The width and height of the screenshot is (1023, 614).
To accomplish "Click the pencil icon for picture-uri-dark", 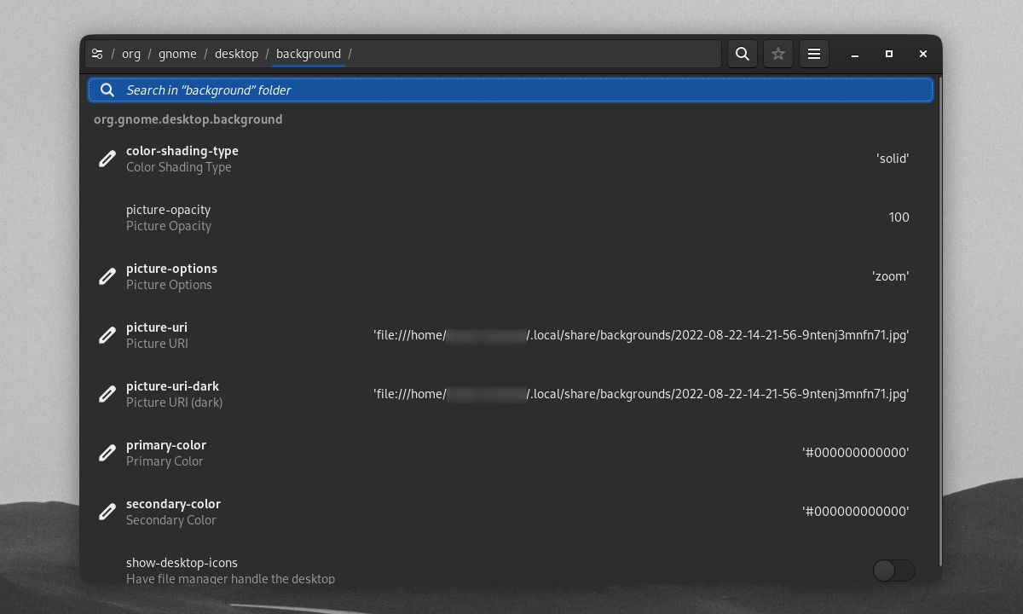I will pos(107,394).
